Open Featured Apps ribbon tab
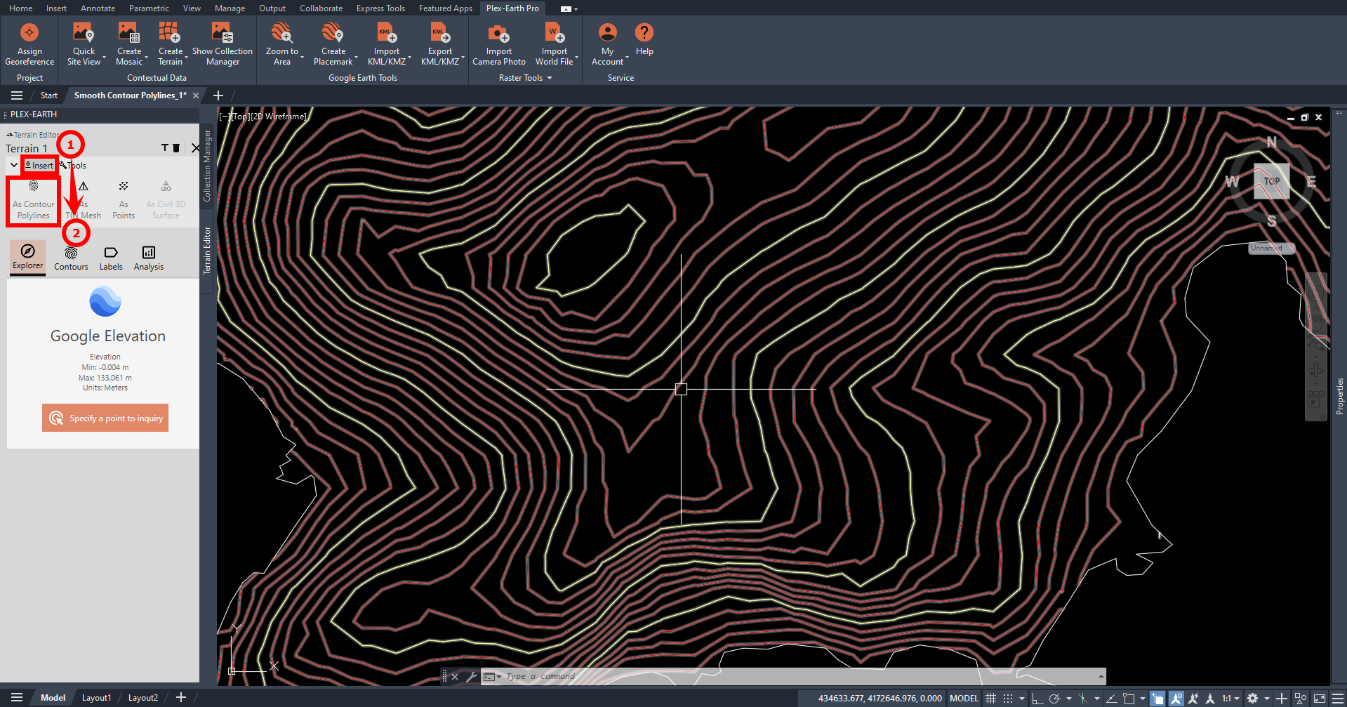The height and width of the screenshot is (707, 1347). pyautogui.click(x=446, y=8)
